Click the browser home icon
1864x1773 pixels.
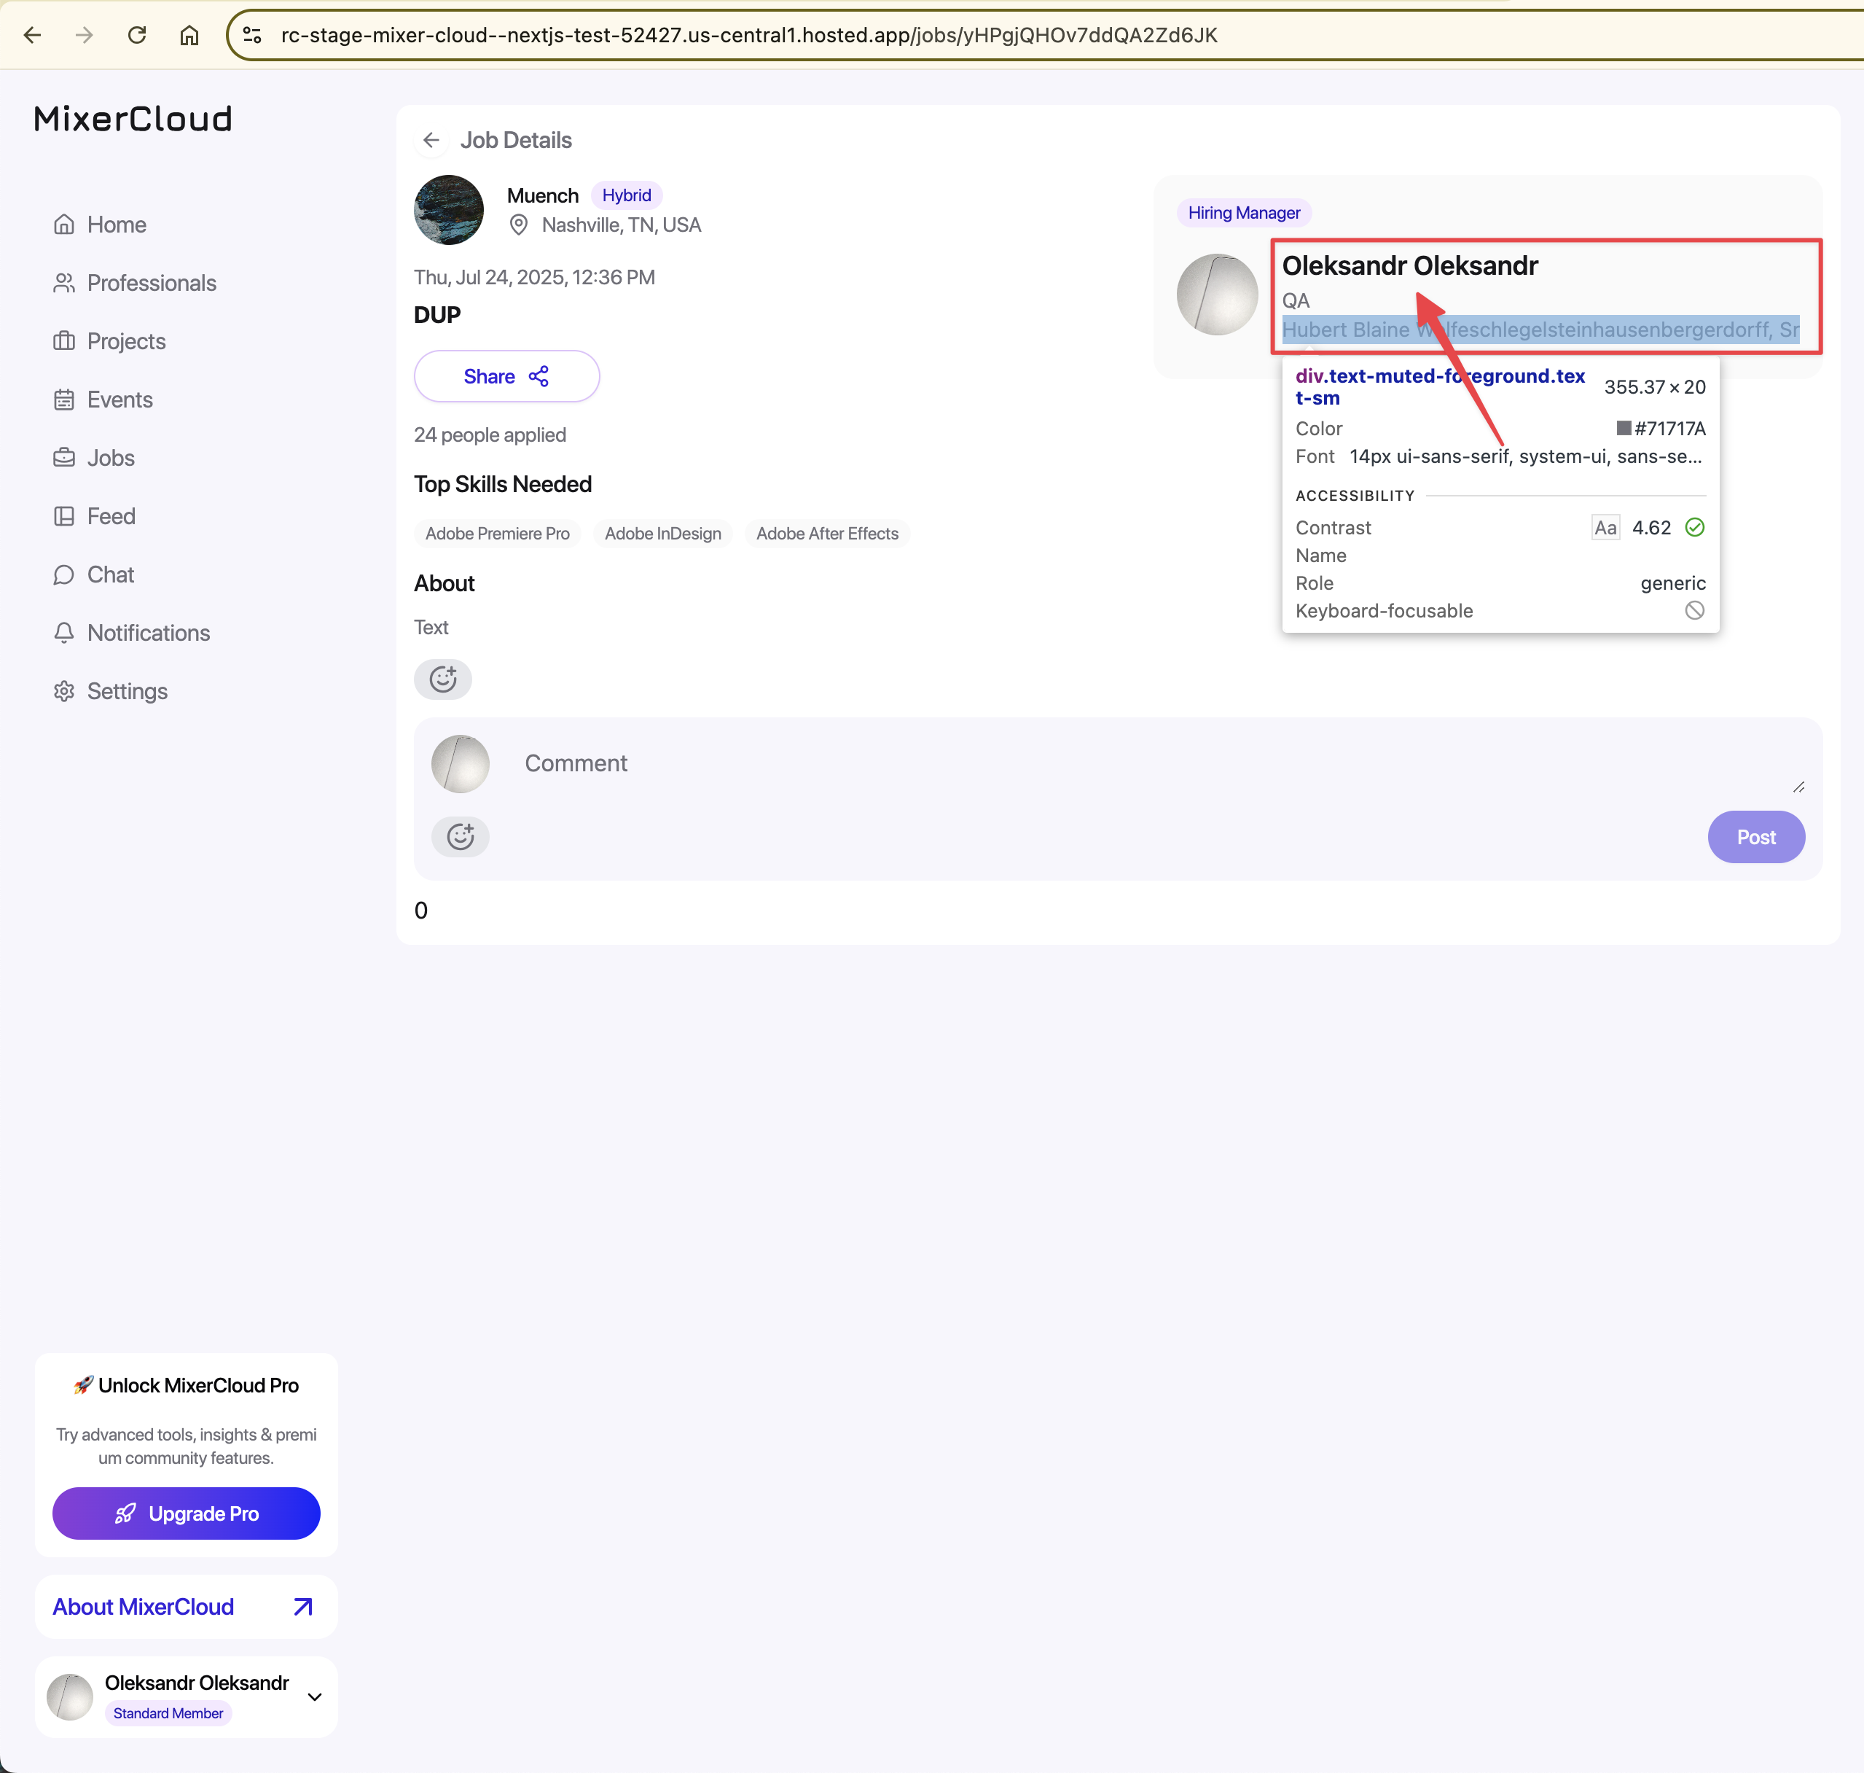189,35
